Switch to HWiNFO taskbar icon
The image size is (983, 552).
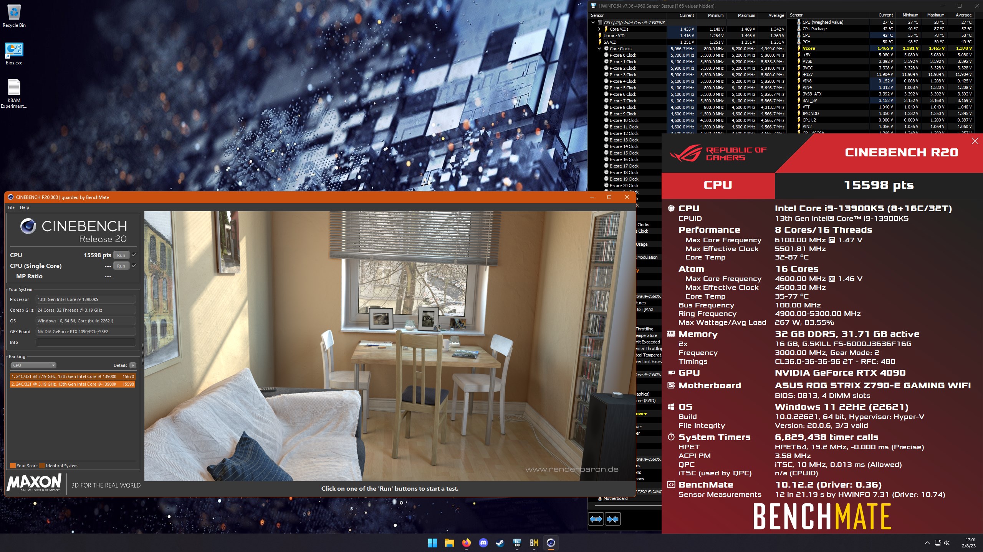[517, 543]
